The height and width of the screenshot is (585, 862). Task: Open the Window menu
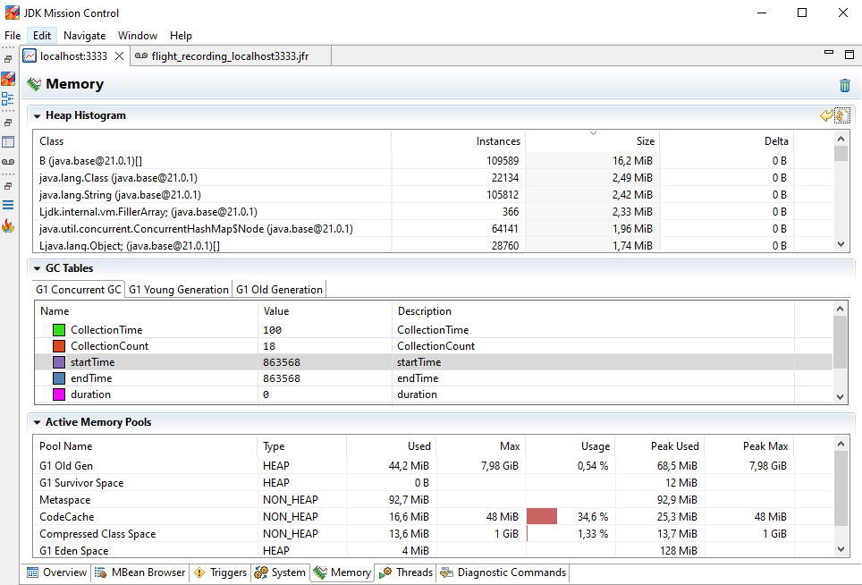pos(138,35)
